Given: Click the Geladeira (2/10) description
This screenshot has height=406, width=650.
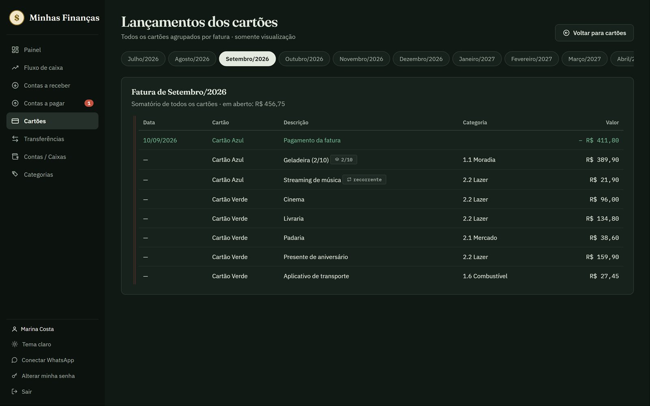Looking at the screenshot, I should pos(306,160).
